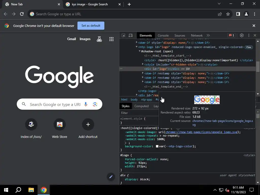Go forward with the forward arrow

tap(14, 14)
